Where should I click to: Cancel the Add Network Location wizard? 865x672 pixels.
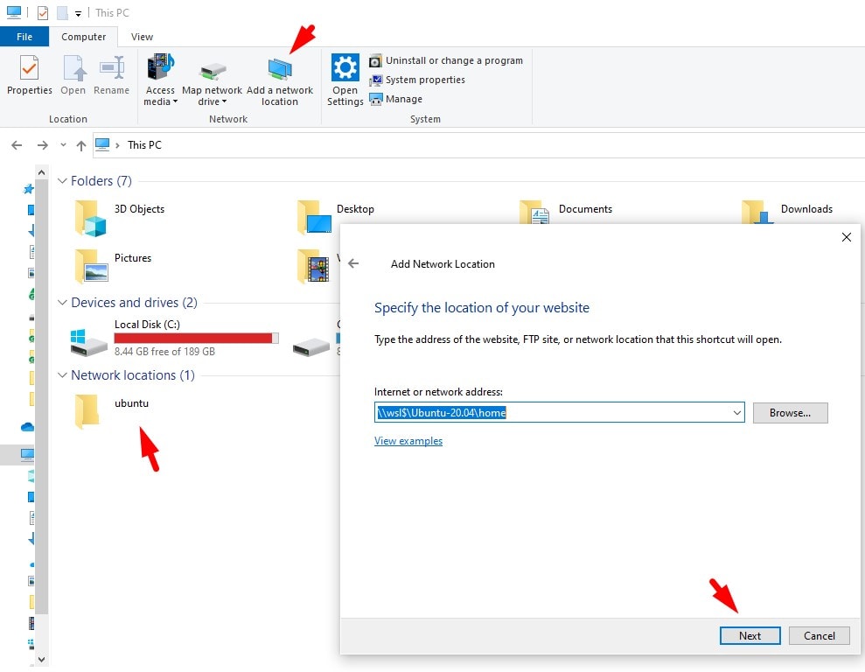[x=820, y=635]
